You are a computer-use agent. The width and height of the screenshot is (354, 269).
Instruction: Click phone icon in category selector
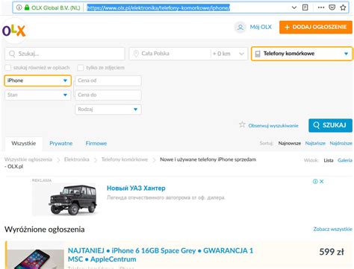[258, 54]
